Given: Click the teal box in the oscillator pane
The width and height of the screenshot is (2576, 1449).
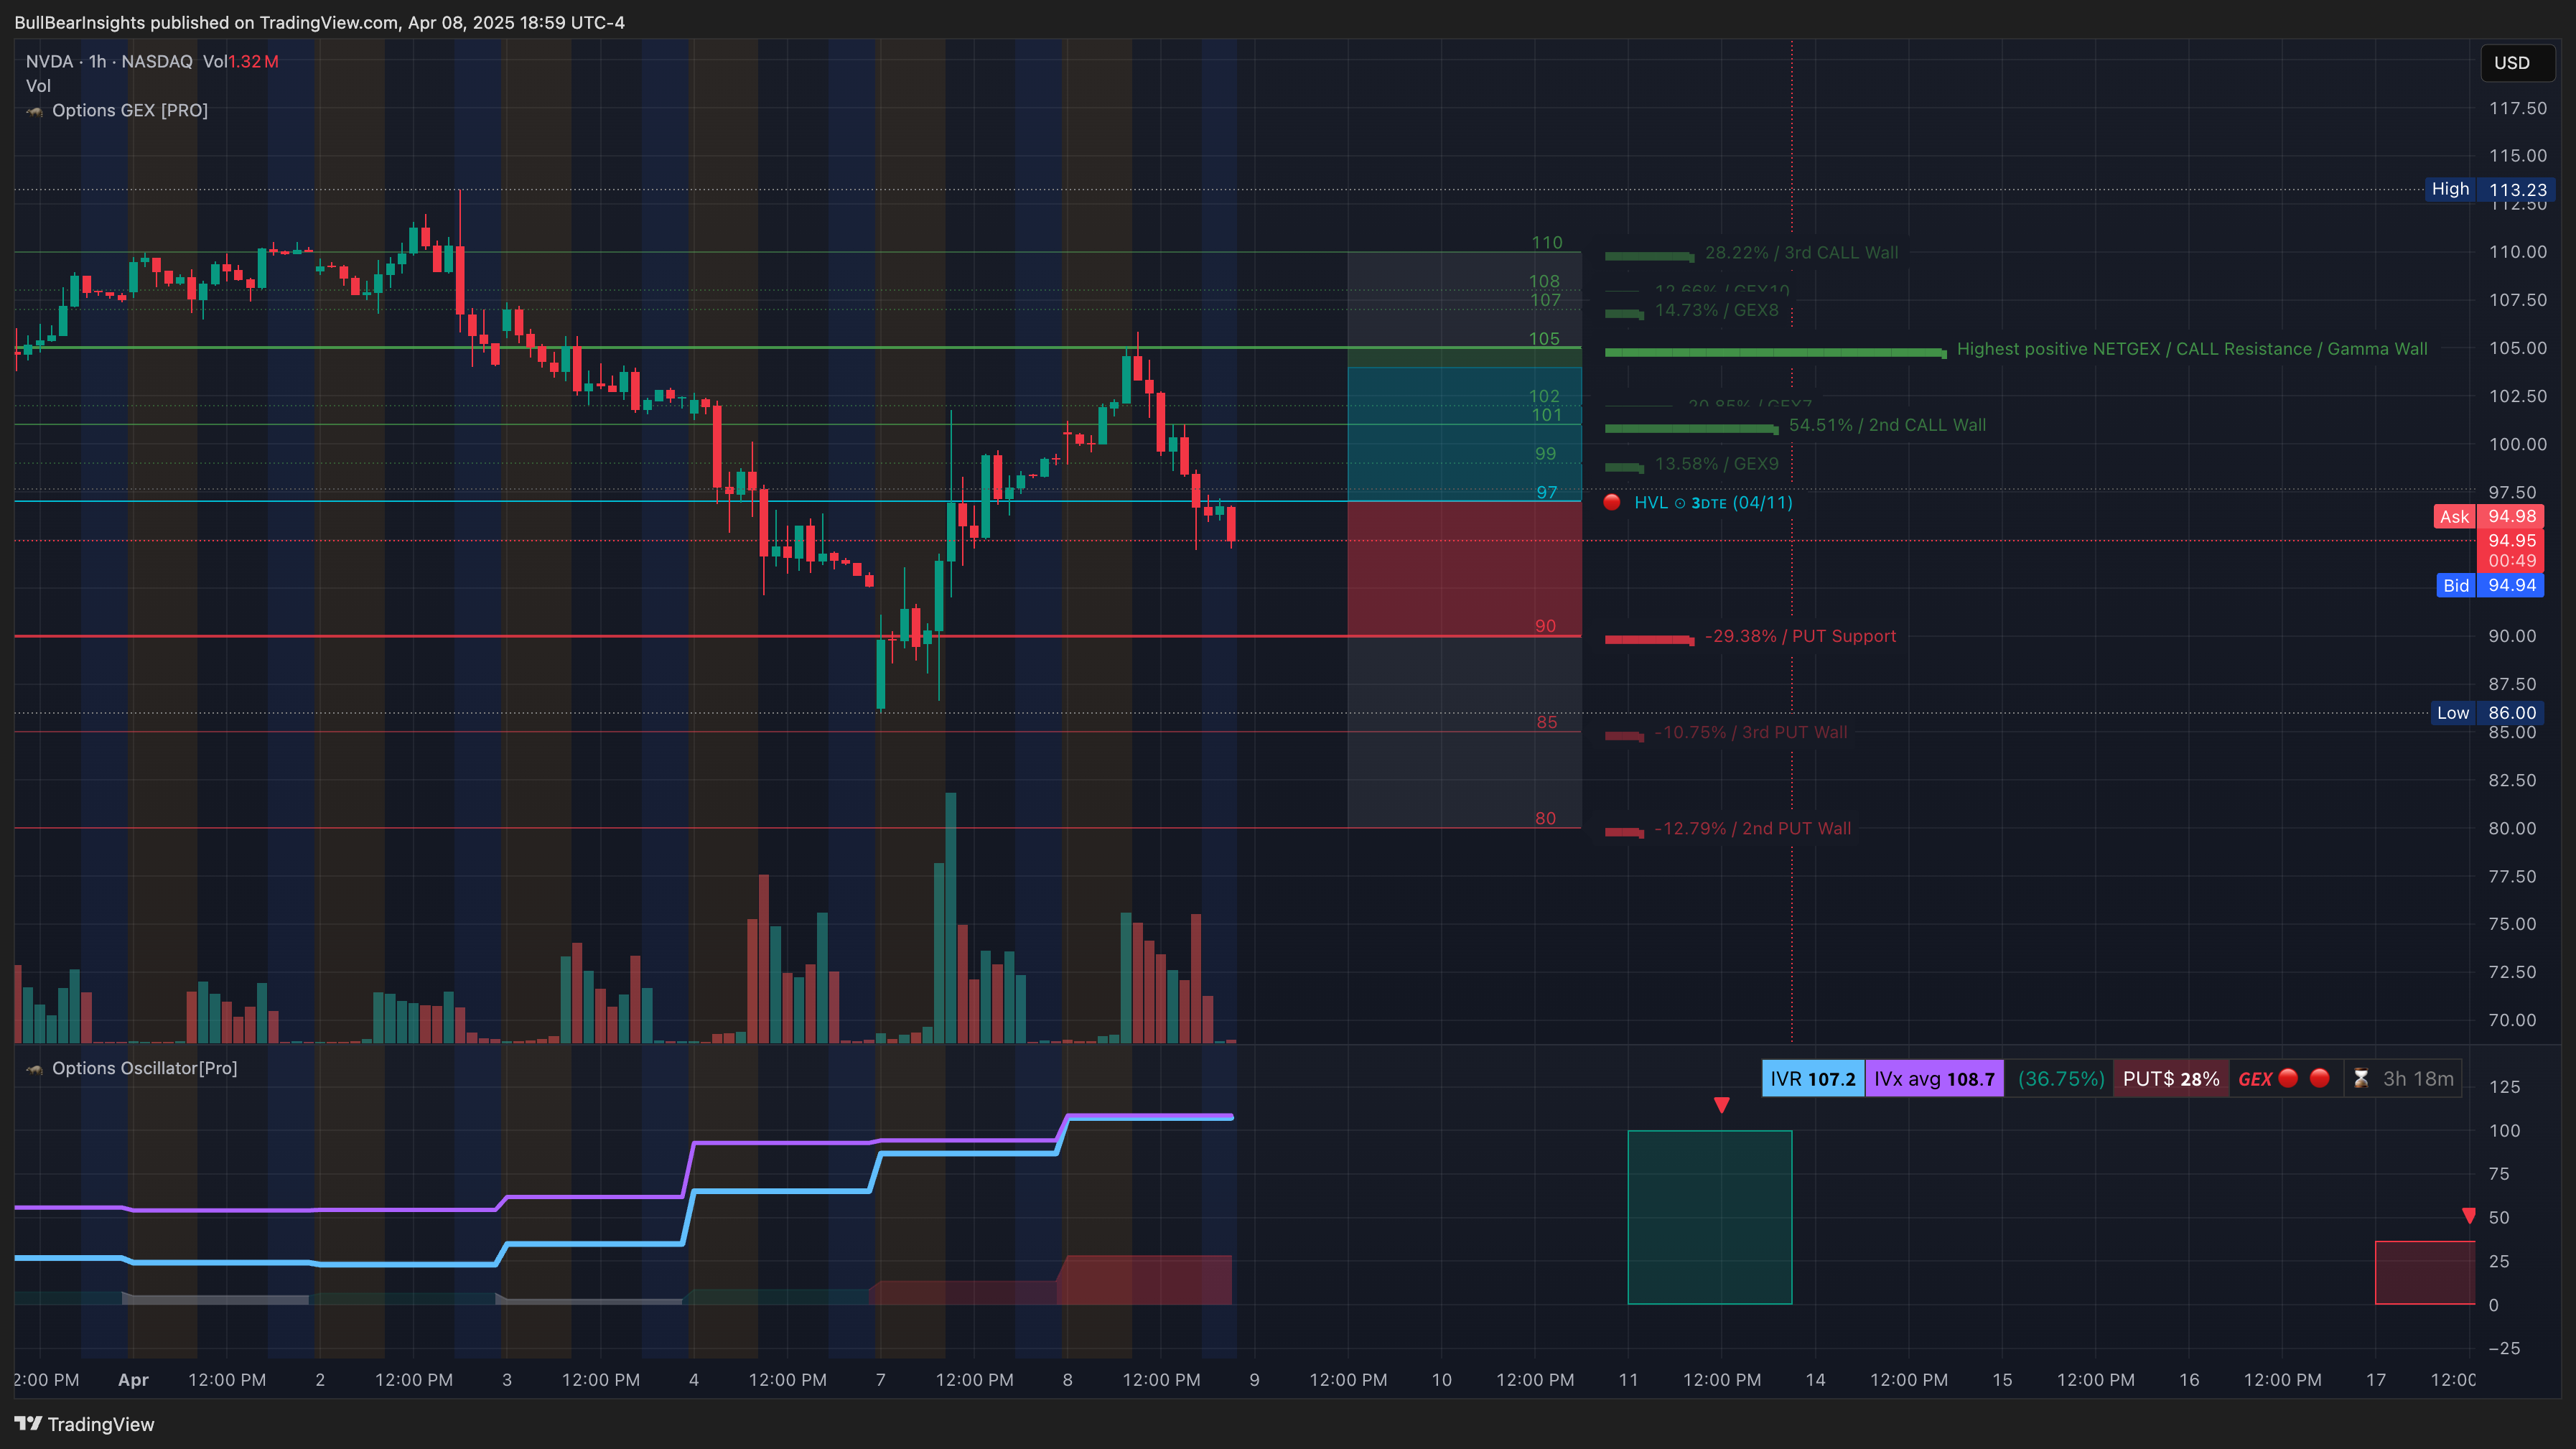Looking at the screenshot, I should [x=1710, y=1217].
